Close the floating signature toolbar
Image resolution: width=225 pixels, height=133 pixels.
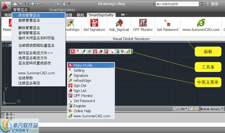click(x=132, y=50)
